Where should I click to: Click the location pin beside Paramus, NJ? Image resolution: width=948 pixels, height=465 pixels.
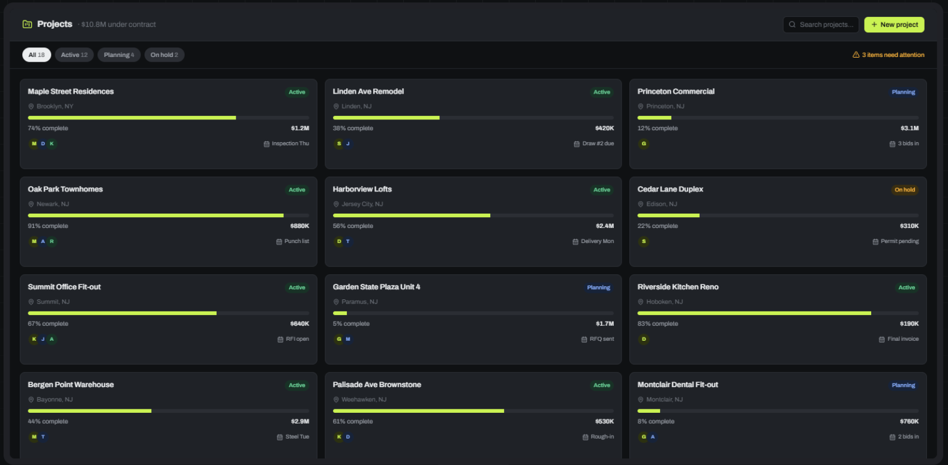336,302
